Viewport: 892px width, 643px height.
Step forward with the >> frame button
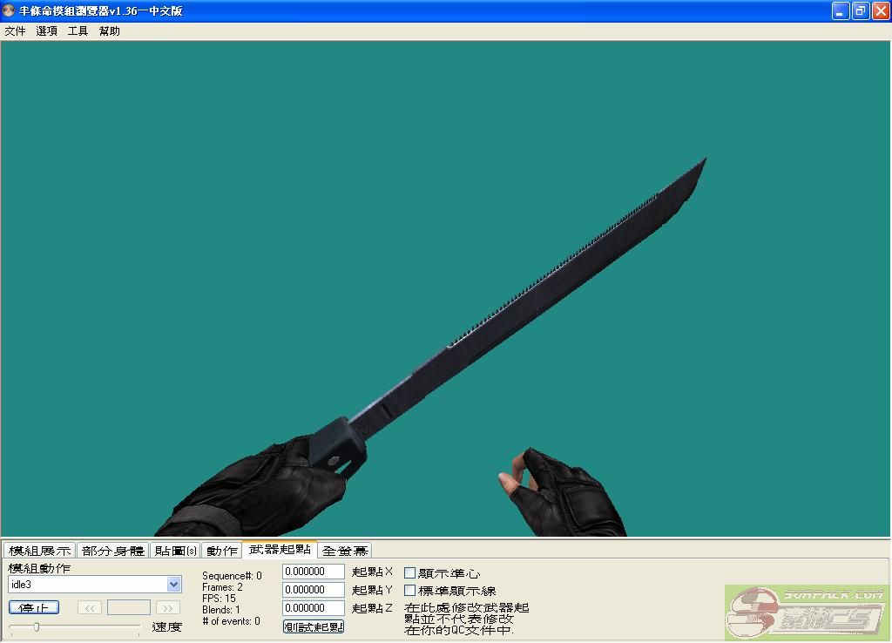pos(168,607)
